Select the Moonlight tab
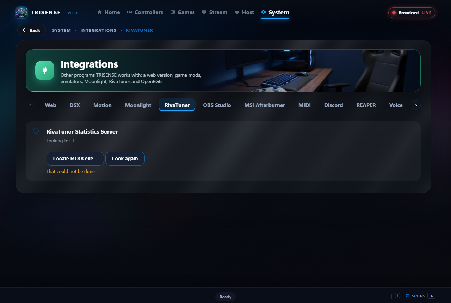 click(x=138, y=105)
